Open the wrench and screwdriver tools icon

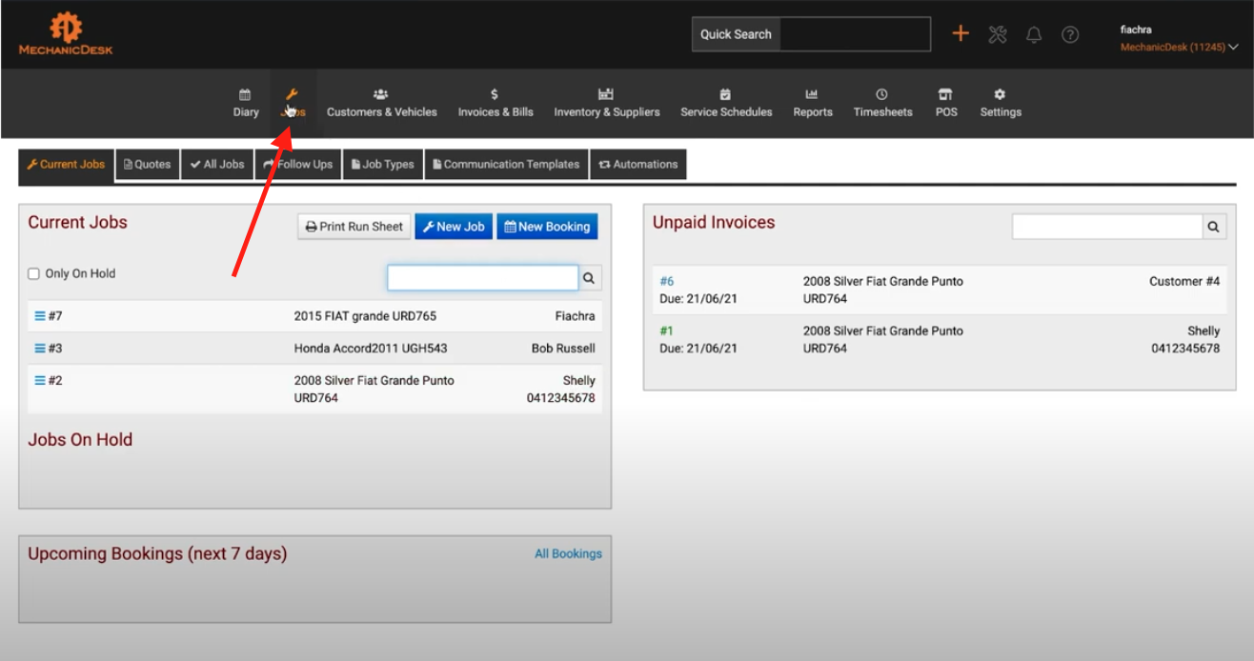coord(998,34)
